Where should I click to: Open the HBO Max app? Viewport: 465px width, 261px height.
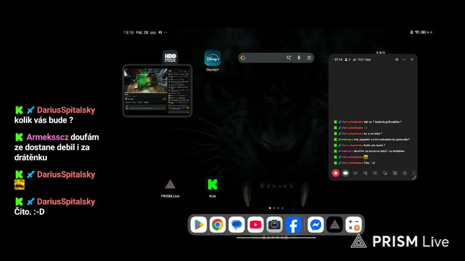coord(170,58)
